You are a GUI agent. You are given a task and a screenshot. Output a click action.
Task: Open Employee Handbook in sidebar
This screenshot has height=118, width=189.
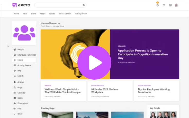click(x=26, y=55)
